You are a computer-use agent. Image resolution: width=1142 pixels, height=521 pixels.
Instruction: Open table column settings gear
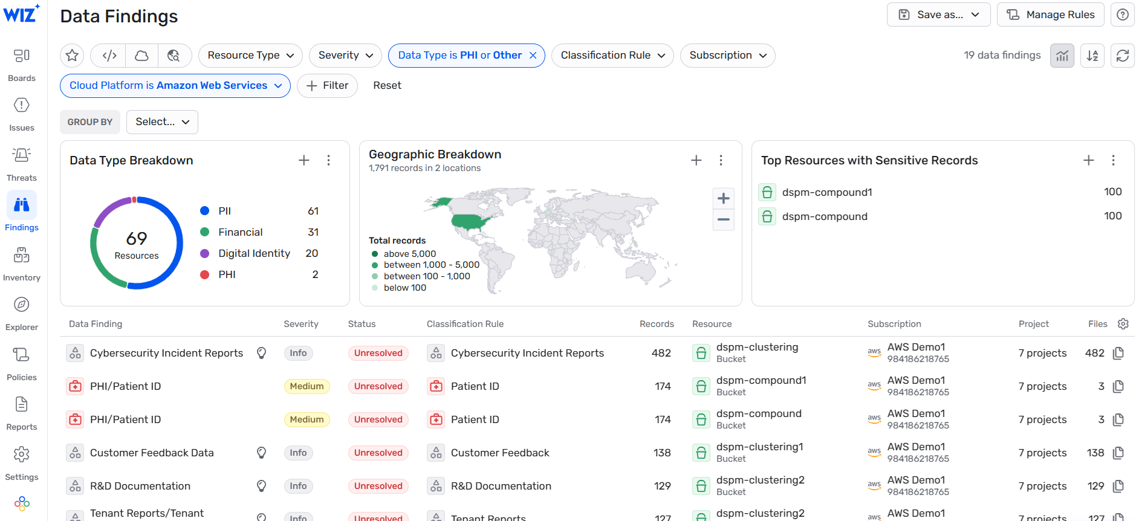click(1123, 324)
